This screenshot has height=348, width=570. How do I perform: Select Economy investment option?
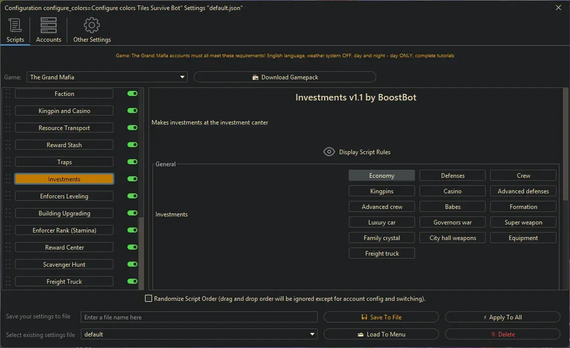coord(382,176)
